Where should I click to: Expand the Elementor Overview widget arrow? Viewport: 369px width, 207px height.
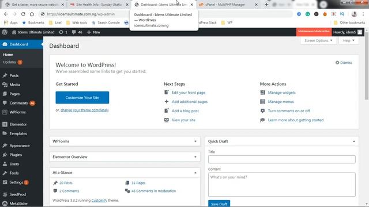[x=195, y=157]
